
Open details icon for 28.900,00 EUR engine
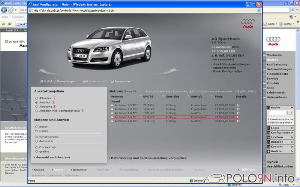click(x=238, y=117)
